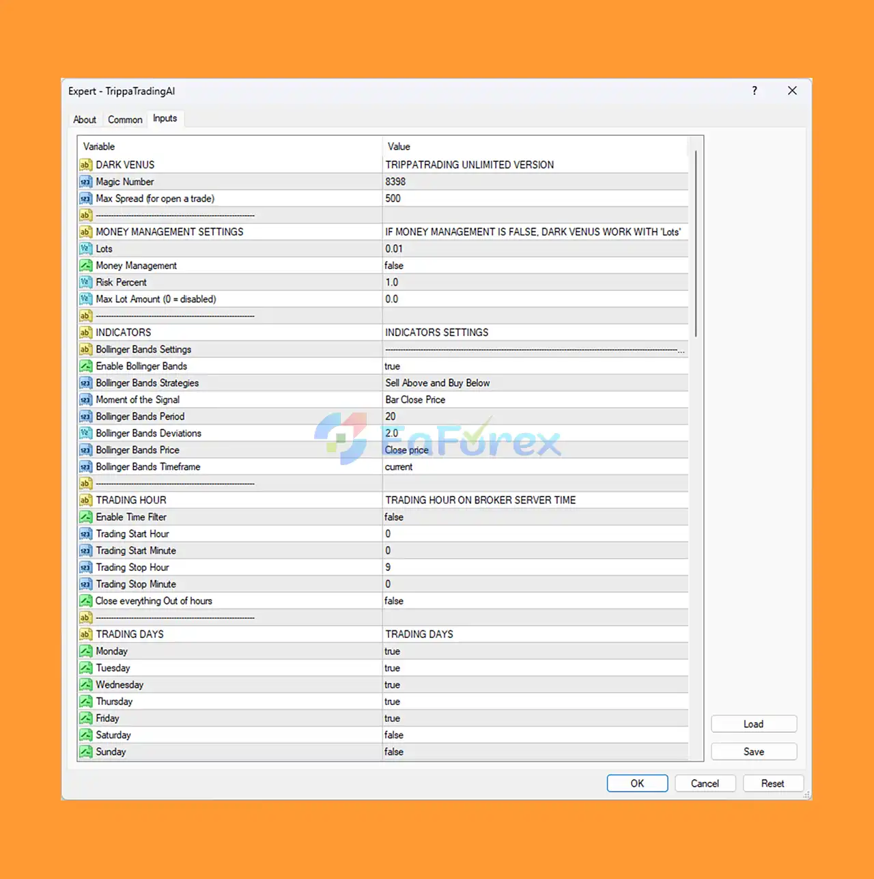Click the double icon beside Lots
This screenshot has height=879, width=874.
(x=85, y=249)
